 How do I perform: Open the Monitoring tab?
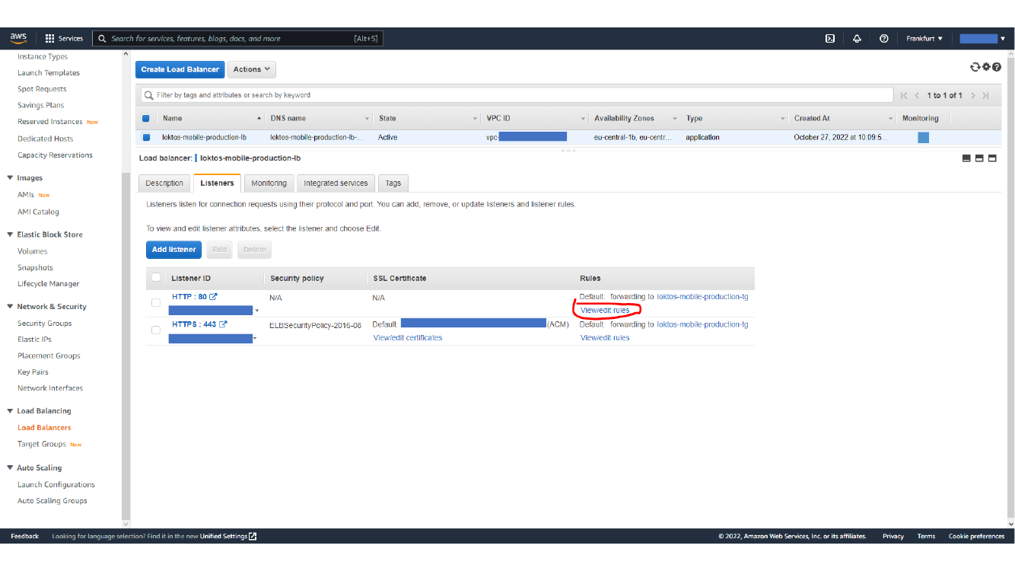269,183
